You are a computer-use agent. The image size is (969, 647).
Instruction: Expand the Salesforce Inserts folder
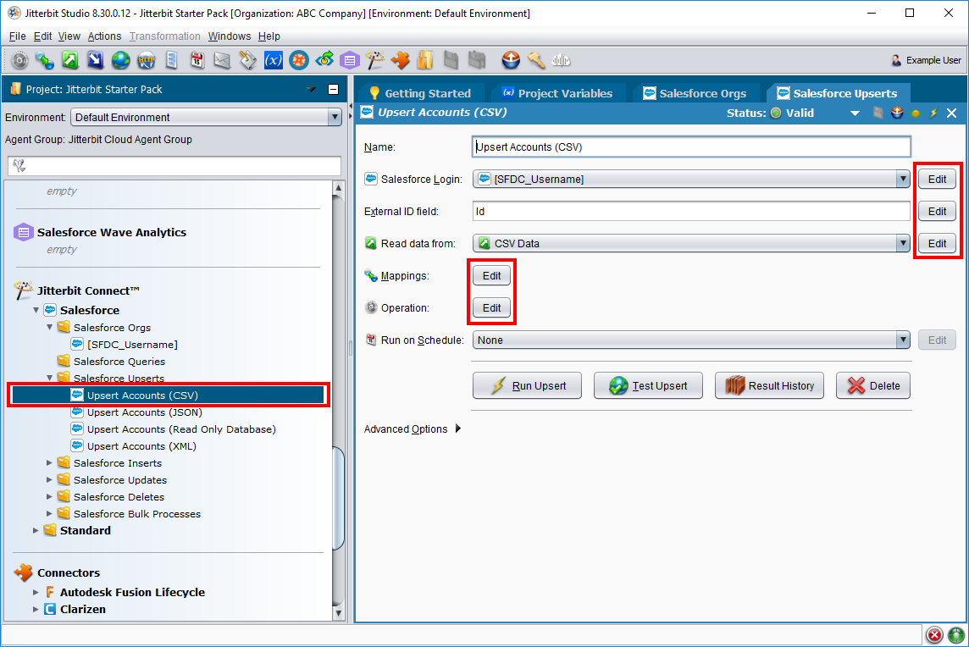(x=50, y=463)
